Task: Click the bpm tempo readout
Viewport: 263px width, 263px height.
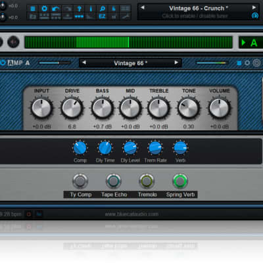Action: click(x=11, y=214)
